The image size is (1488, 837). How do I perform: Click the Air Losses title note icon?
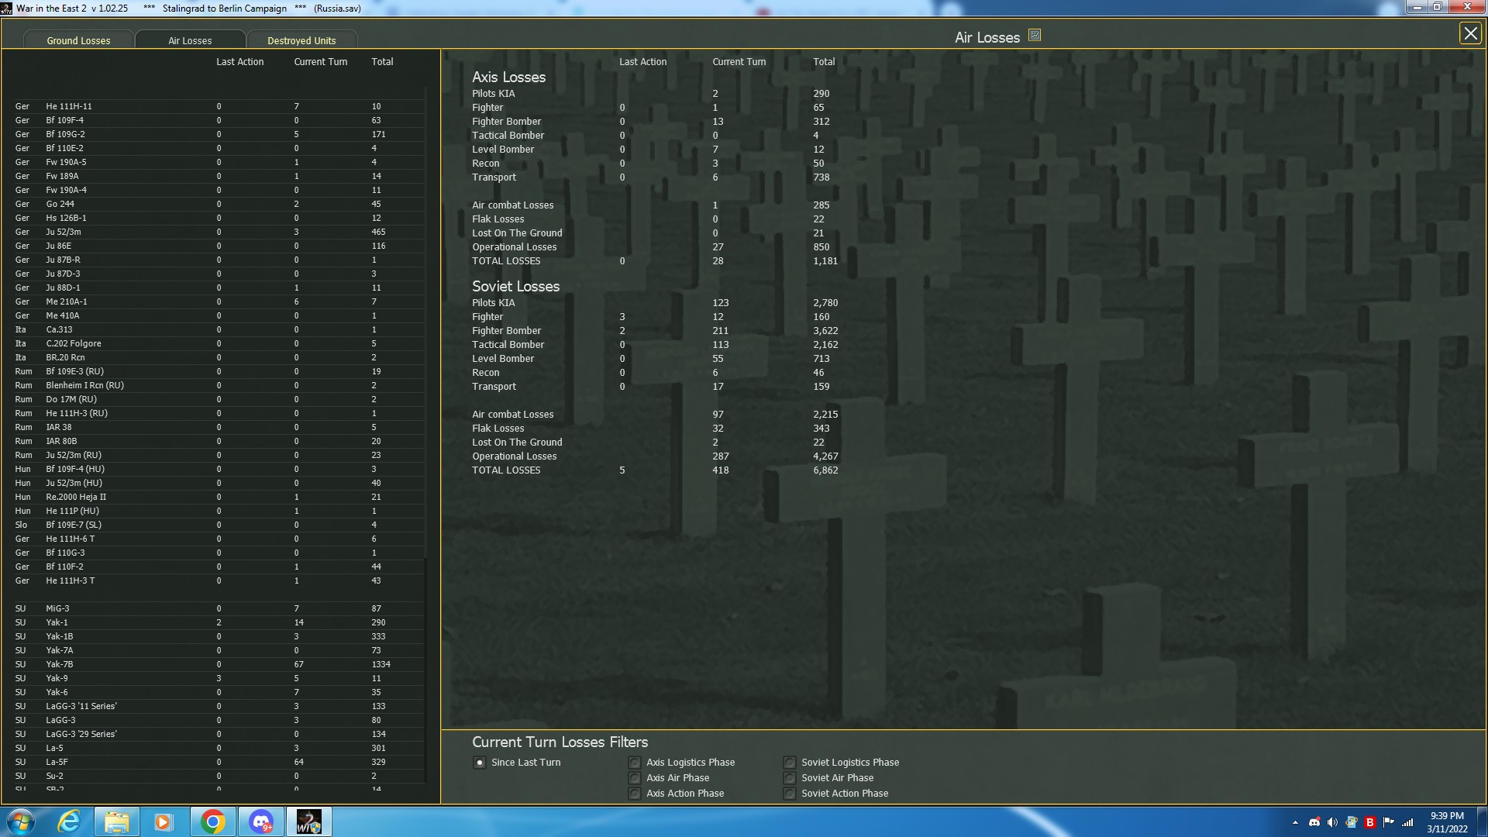[1034, 35]
